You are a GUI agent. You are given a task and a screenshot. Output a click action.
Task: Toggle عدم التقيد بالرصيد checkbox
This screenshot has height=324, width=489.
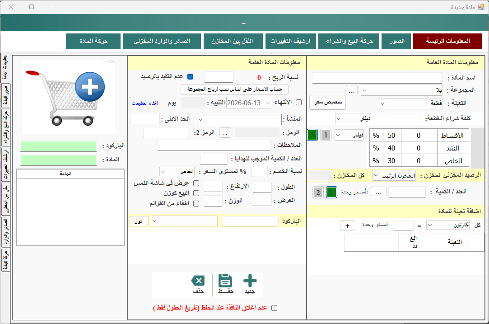click(x=190, y=76)
